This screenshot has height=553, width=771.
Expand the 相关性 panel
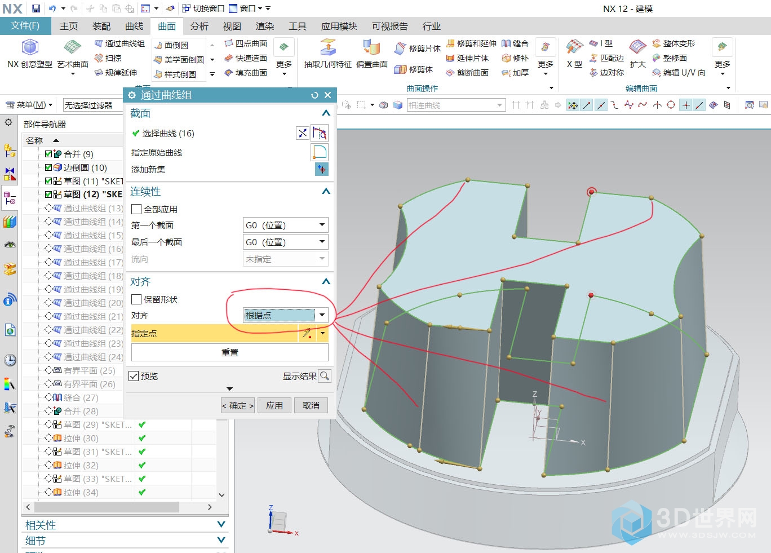[221, 525]
